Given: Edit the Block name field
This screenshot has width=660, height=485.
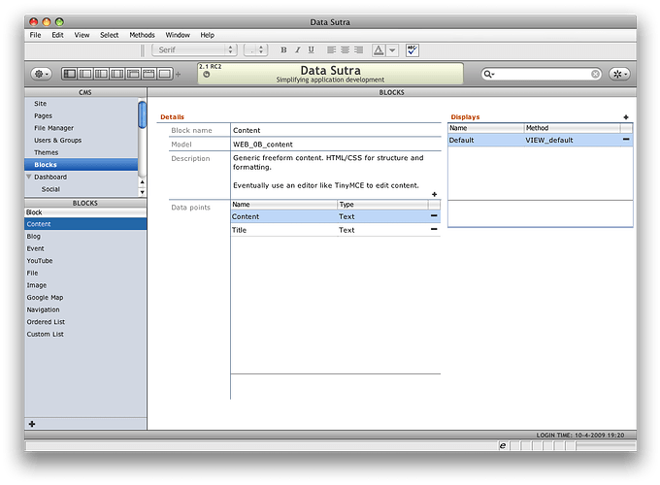Looking at the screenshot, I should click(x=336, y=130).
